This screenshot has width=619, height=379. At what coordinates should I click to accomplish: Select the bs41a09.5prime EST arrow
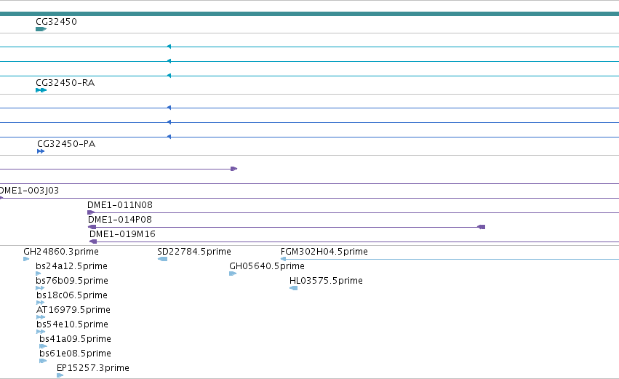point(43,346)
